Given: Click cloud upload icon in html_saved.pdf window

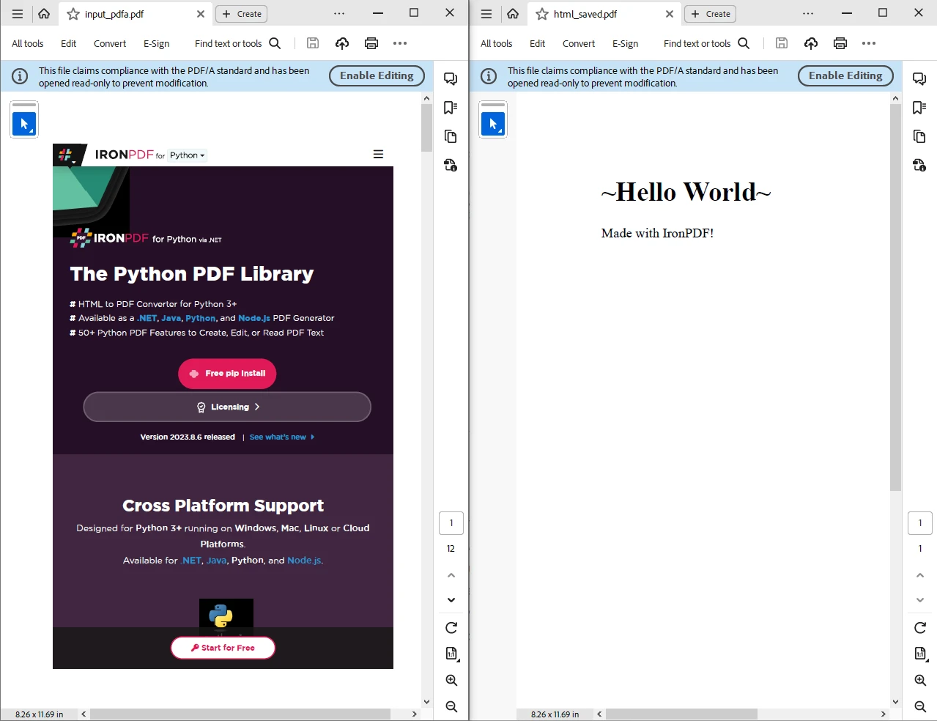Looking at the screenshot, I should tap(811, 43).
